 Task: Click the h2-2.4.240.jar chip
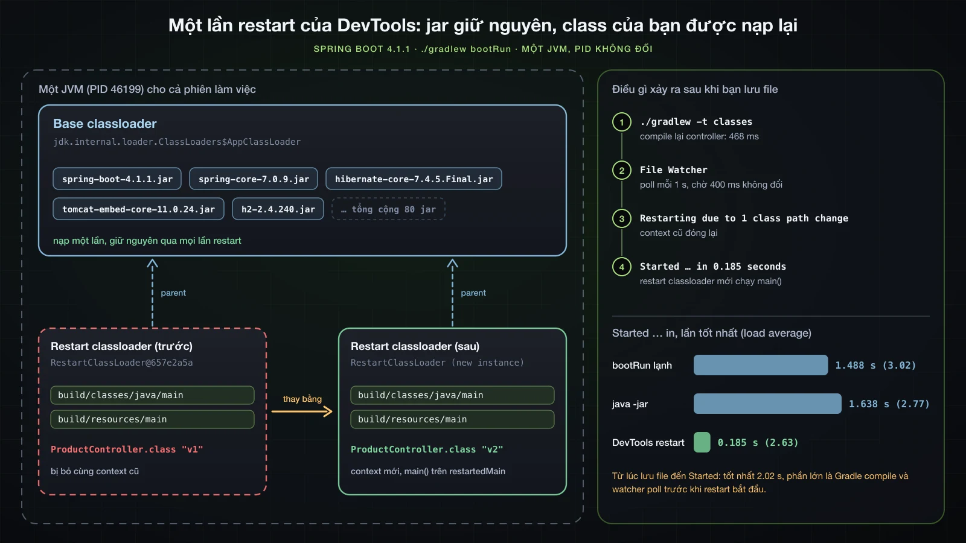point(278,209)
